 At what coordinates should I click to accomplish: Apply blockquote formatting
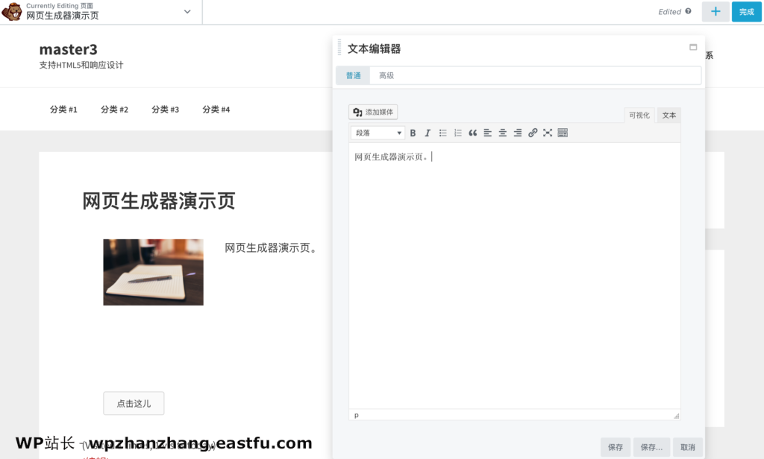pyautogui.click(x=473, y=133)
